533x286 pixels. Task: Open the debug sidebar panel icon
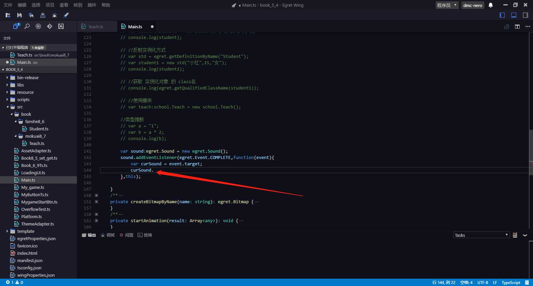coord(38,26)
